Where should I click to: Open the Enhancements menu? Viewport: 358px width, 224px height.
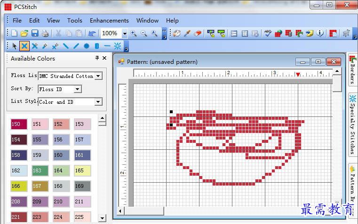[109, 21]
